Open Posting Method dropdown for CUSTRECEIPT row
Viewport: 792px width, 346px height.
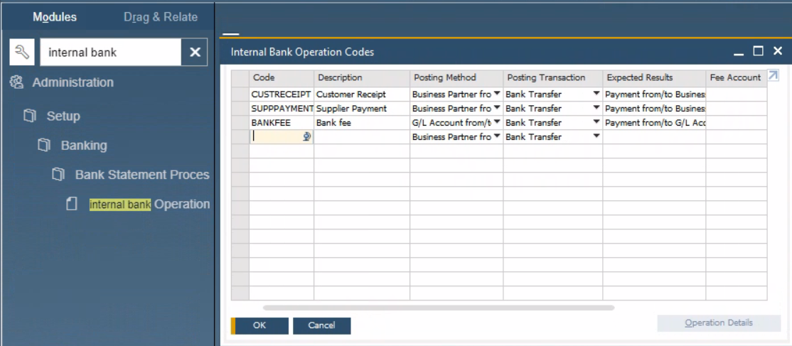click(x=497, y=94)
